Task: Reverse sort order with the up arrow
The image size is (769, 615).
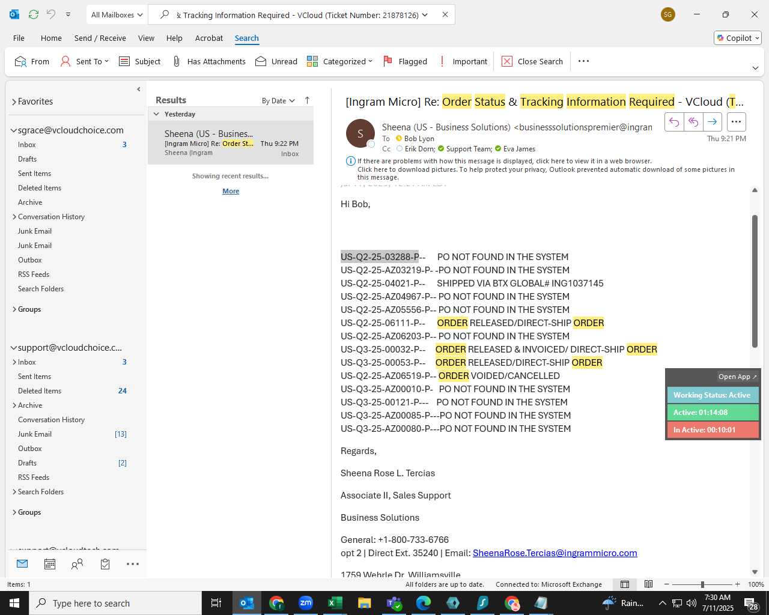Action: tap(307, 100)
